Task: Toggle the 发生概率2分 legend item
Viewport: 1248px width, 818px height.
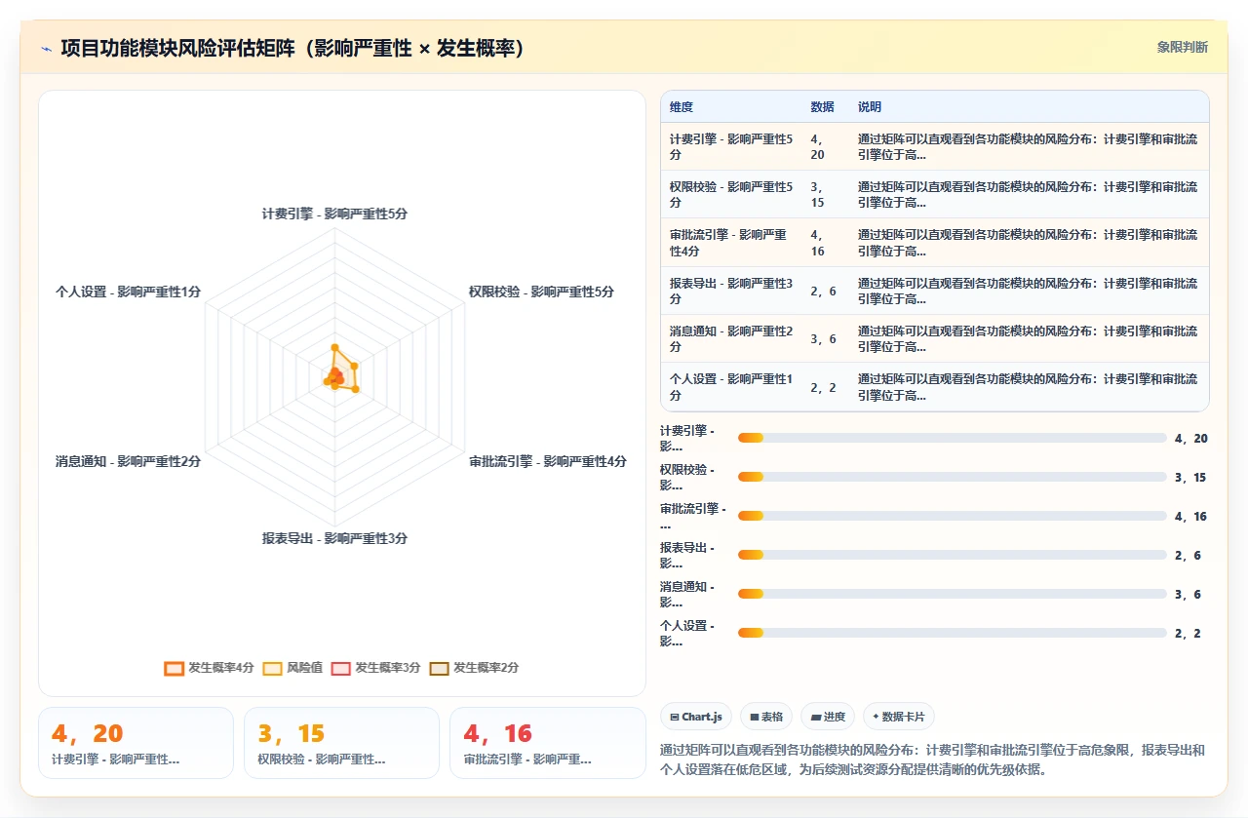Action: [x=474, y=668]
